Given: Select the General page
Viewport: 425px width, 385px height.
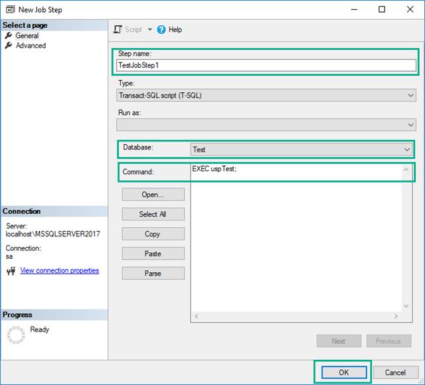Looking at the screenshot, I should click(x=27, y=36).
